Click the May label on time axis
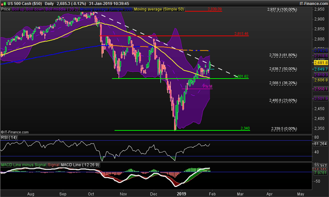329x197 pixels. click(300, 194)
